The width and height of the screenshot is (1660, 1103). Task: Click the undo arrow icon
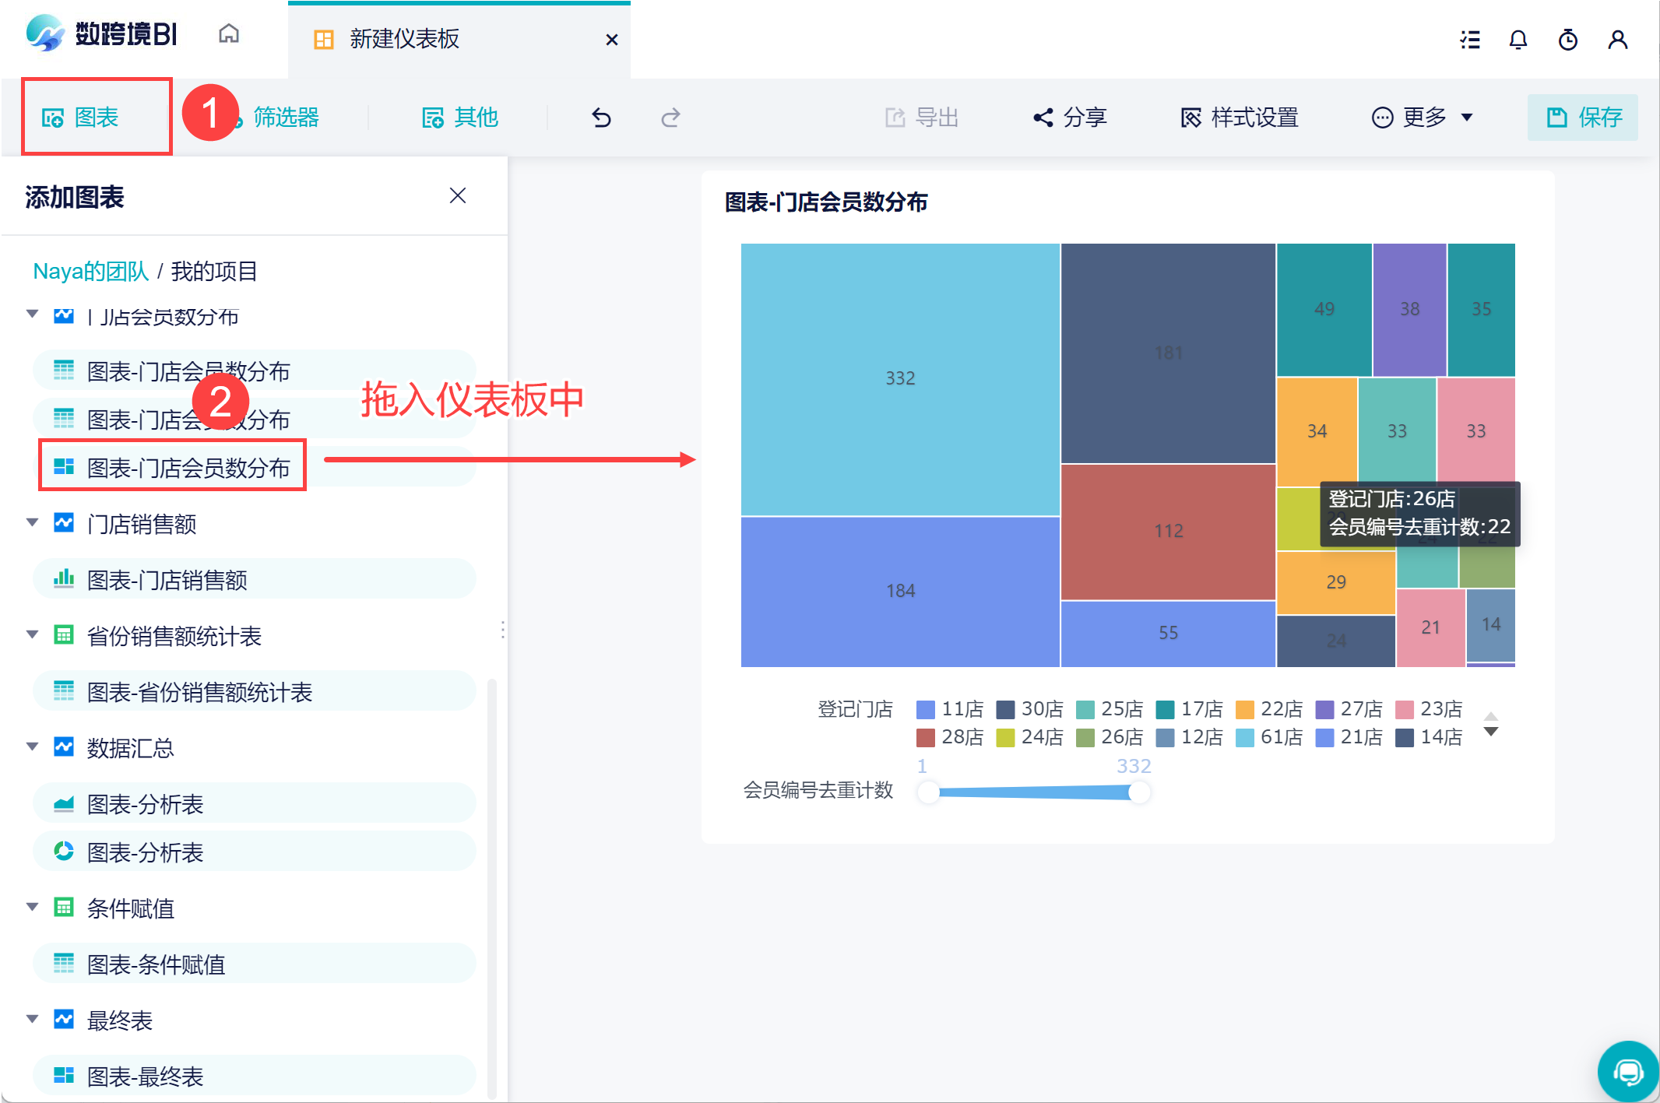click(x=601, y=118)
